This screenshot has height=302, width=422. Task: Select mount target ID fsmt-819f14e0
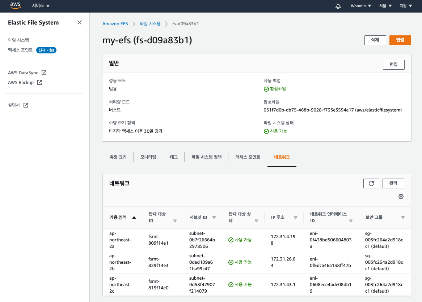tap(158, 285)
